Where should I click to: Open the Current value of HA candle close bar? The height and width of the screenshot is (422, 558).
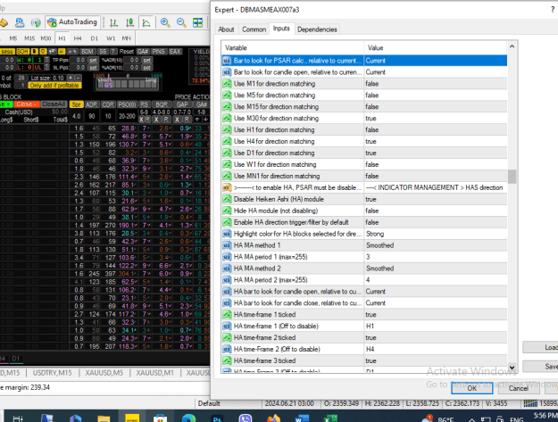435,303
